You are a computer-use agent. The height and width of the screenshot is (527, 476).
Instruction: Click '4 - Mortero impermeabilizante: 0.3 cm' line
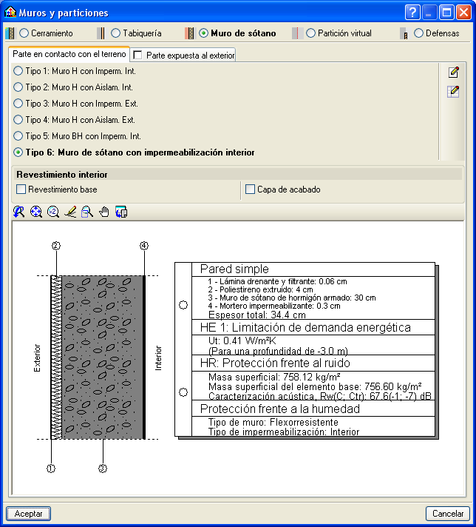[274, 306]
